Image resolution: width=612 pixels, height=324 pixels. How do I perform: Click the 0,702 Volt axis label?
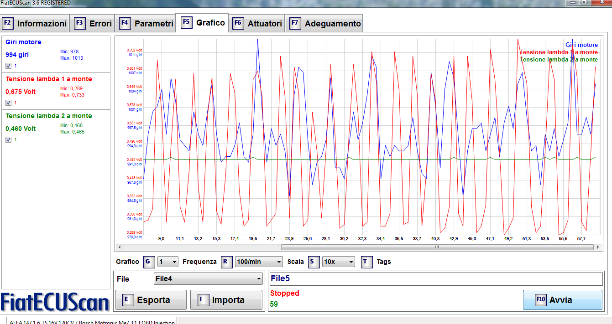coord(135,50)
